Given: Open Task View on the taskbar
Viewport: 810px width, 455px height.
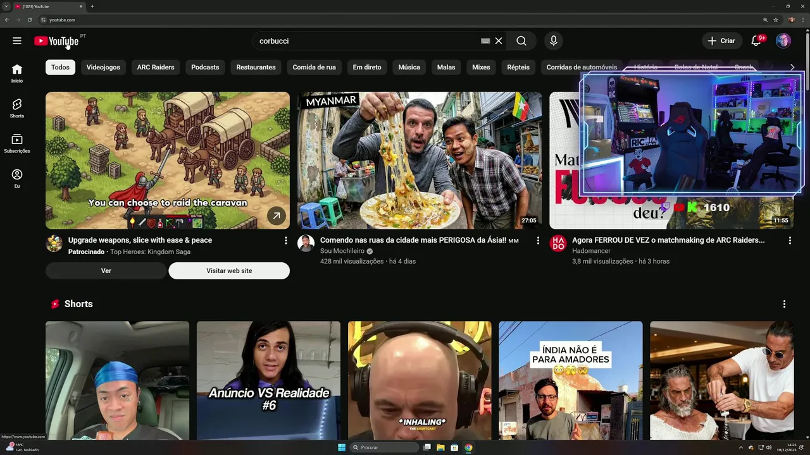Looking at the screenshot, I should pos(427,447).
